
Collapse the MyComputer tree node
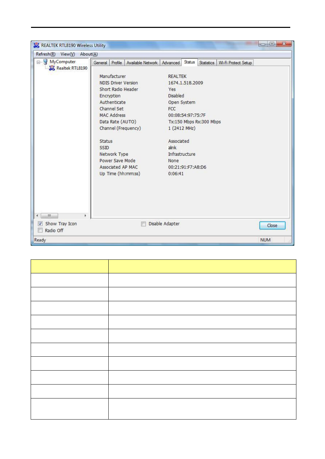click(x=38, y=62)
